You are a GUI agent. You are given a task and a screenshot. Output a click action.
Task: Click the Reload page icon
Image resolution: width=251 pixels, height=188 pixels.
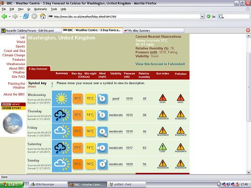click(x=26, y=17)
